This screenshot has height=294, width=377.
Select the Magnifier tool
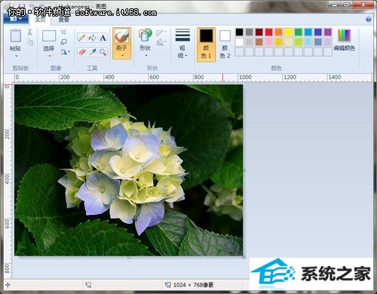(103, 52)
